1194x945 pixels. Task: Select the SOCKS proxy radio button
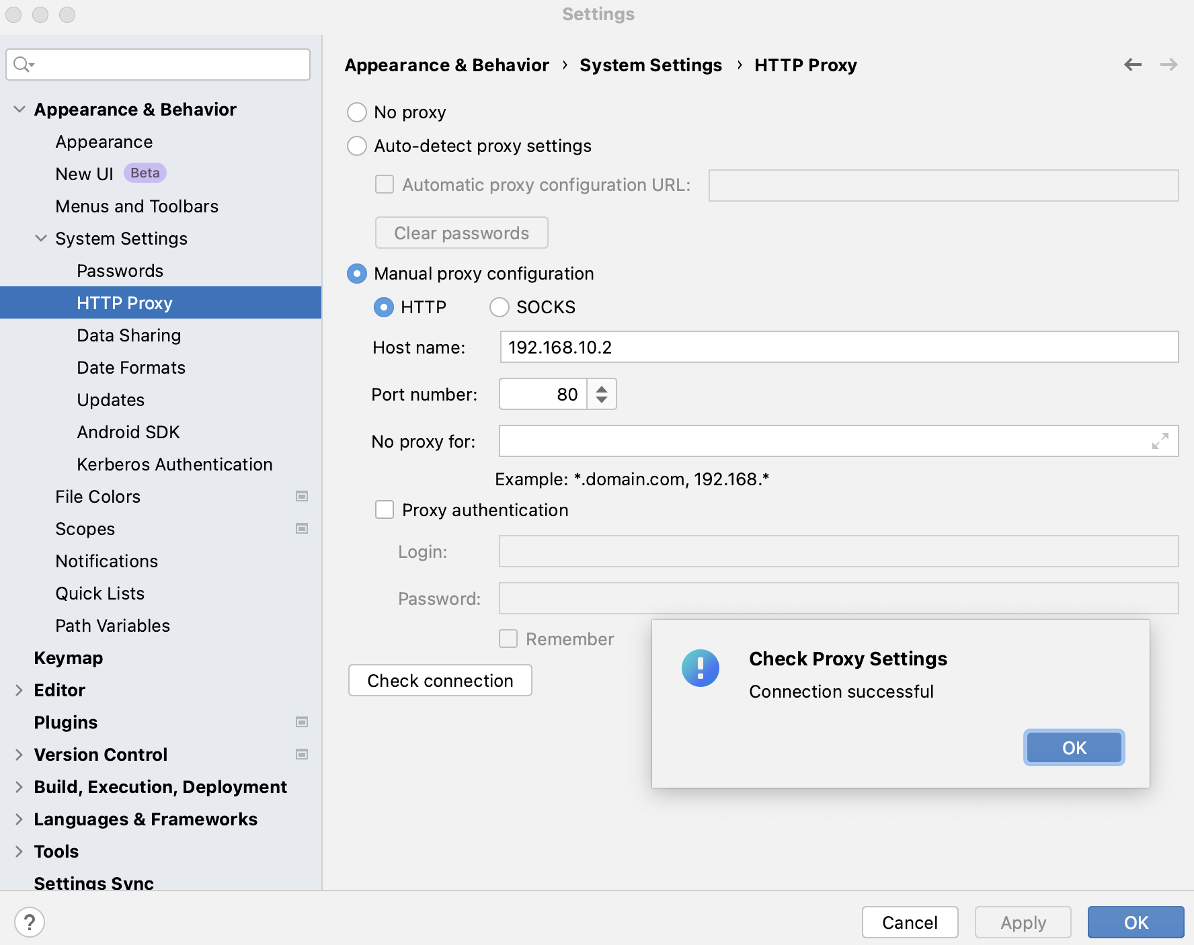coord(499,307)
